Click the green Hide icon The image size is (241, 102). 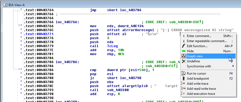(x=184, y=51)
